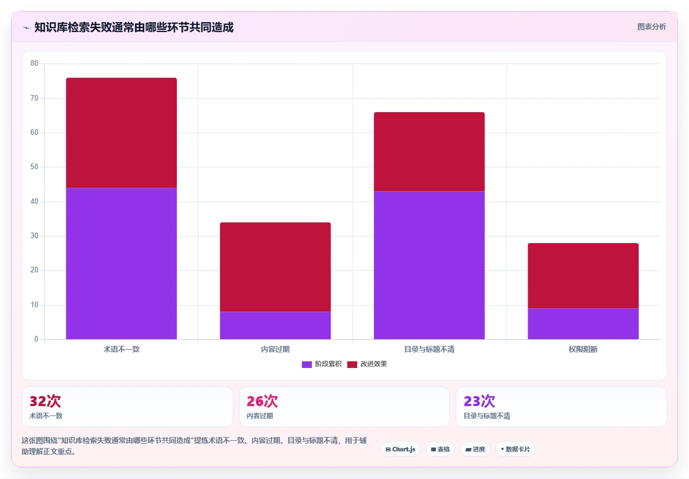Click the 32次 stat card value
The image size is (689, 479).
pos(45,401)
